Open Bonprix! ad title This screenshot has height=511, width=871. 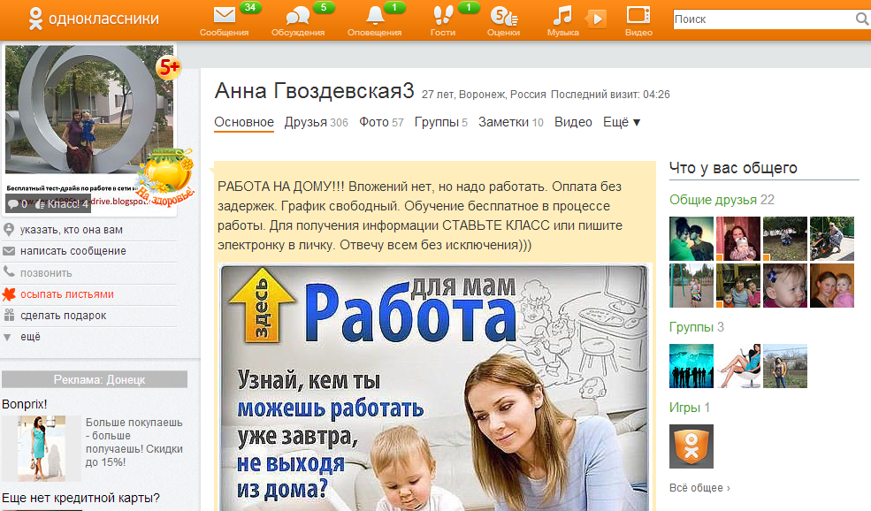pyautogui.click(x=25, y=404)
